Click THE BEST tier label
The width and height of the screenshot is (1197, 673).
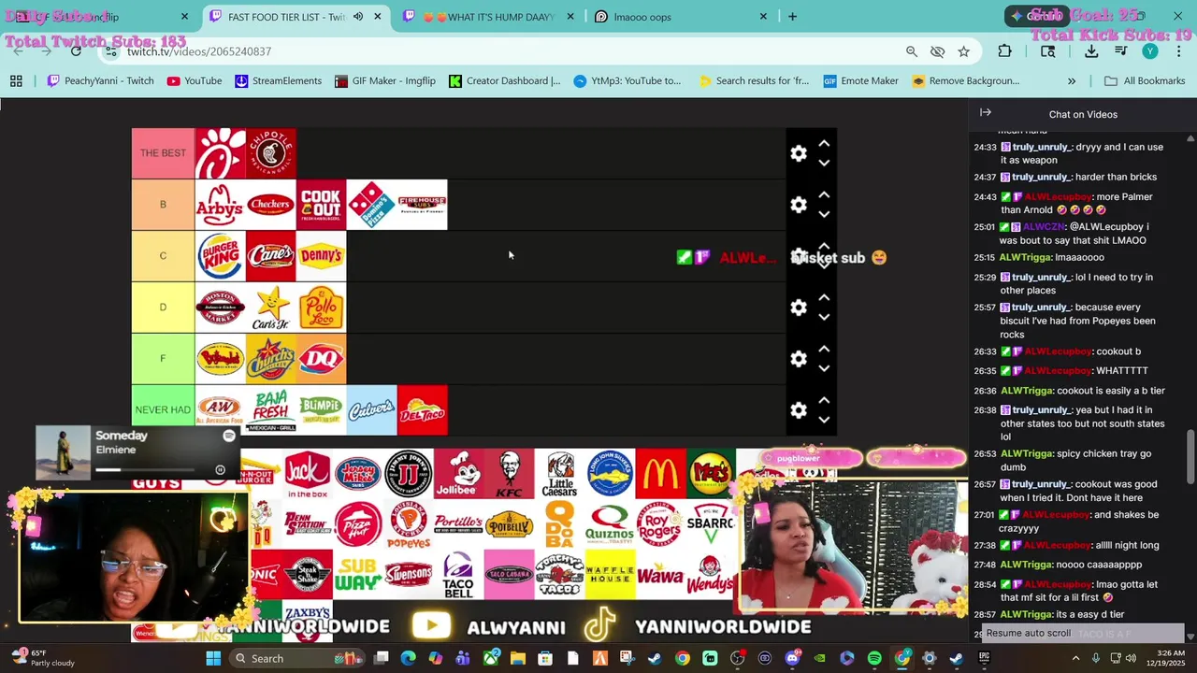pos(163,153)
